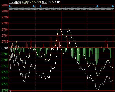Click the second blue diamond marker
The width and height of the screenshot is (115, 92).
34,6
